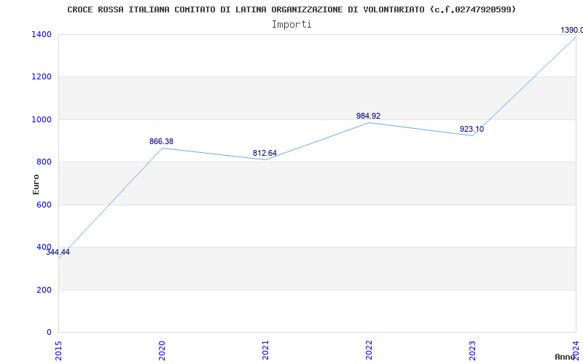Click the 0 y-axis tick label
The image size is (583, 364).
point(50,332)
